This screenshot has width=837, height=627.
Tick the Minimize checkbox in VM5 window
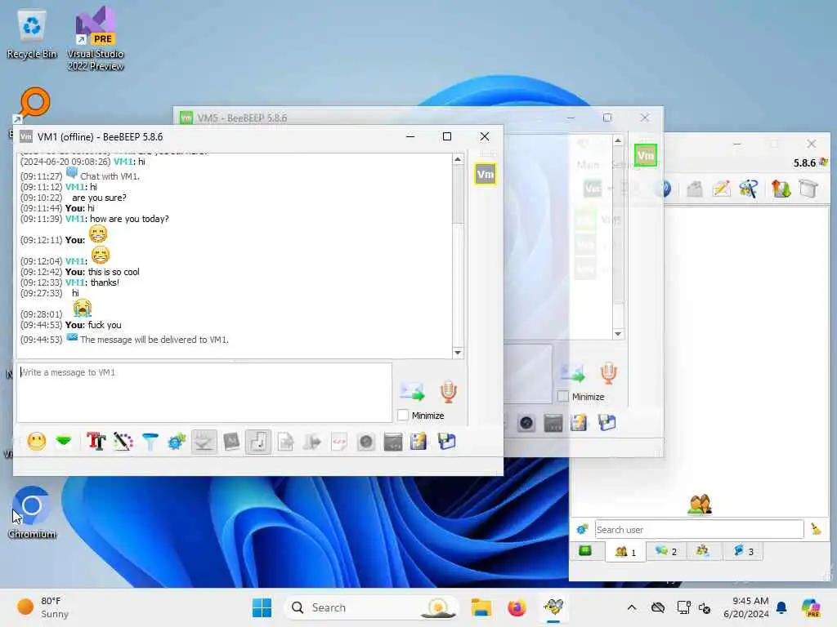(562, 396)
